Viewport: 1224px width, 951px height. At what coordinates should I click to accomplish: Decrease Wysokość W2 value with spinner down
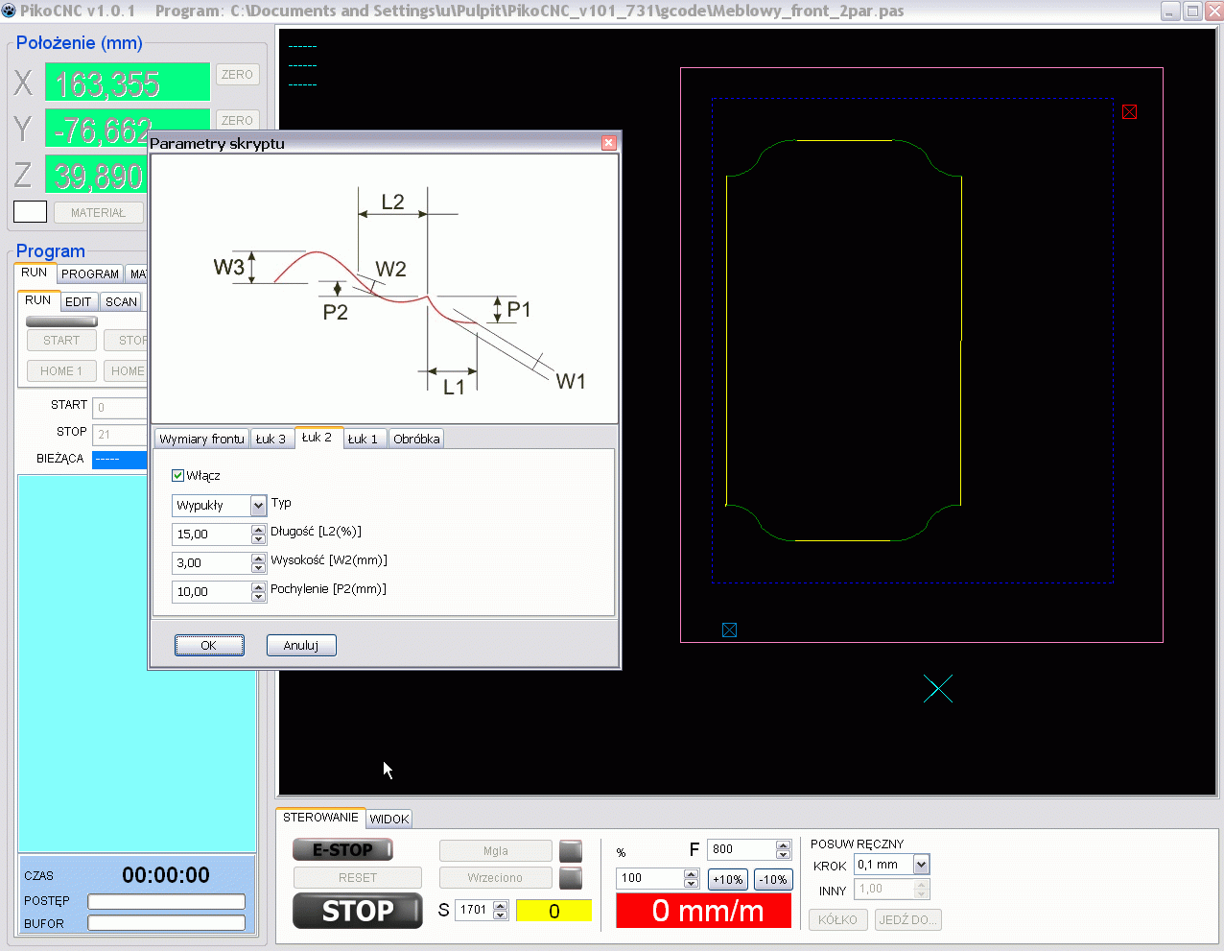click(x=258, y=568)
